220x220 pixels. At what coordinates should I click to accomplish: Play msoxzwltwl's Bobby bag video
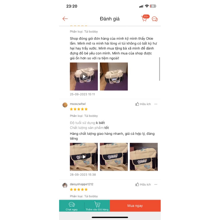tap(84, 157)
